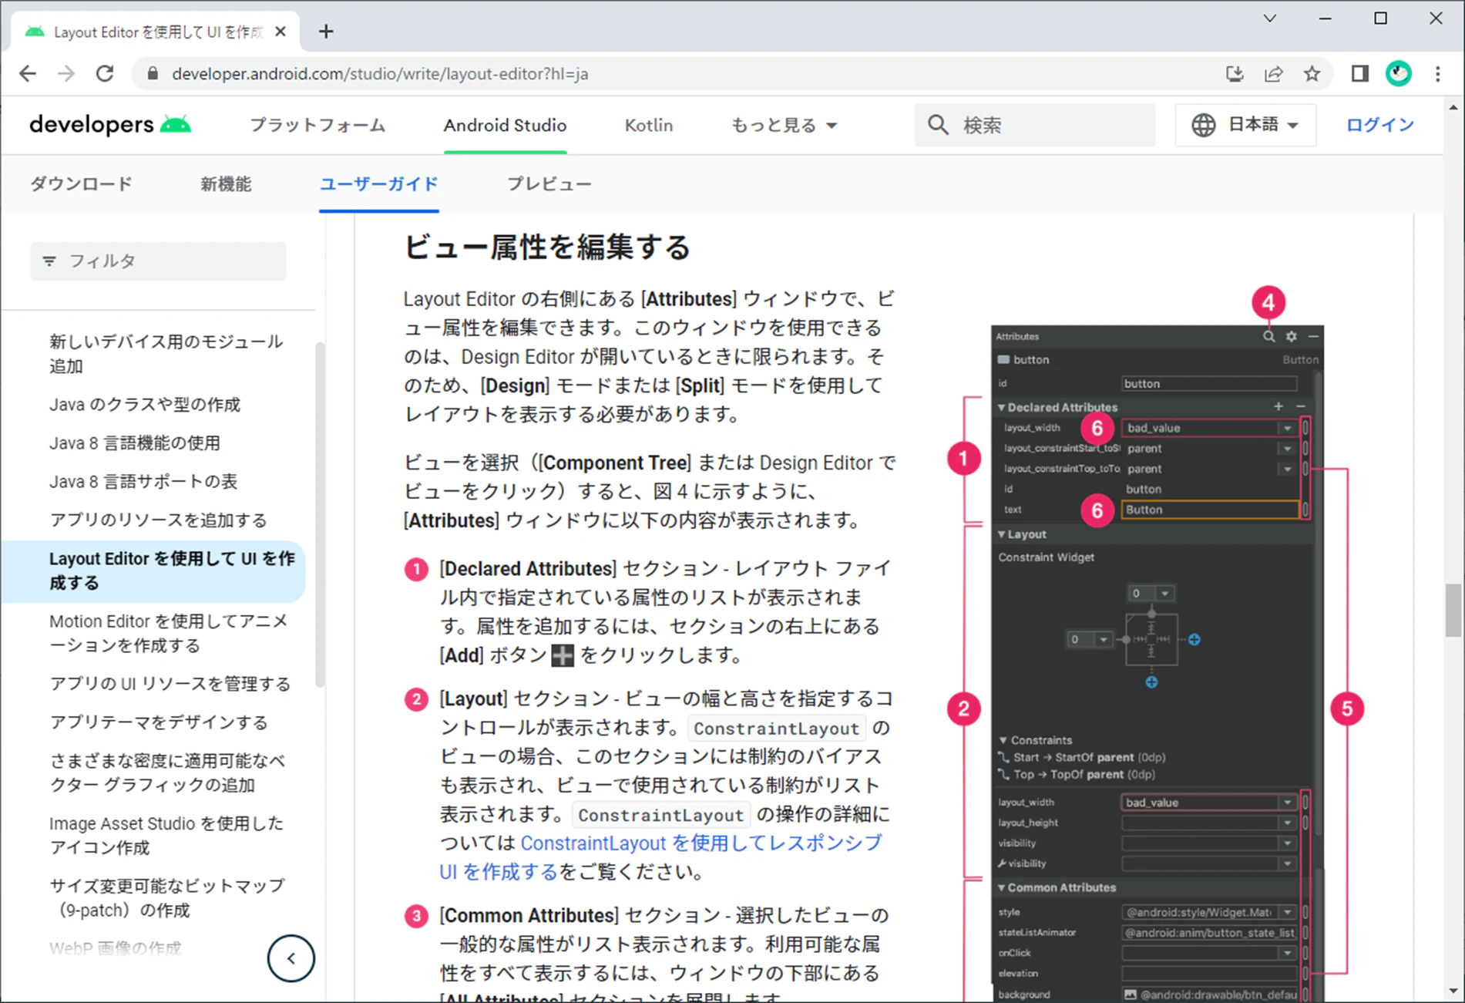
Task: Collapse the sidebar with round arrow button
Action: tap(291, 958)
